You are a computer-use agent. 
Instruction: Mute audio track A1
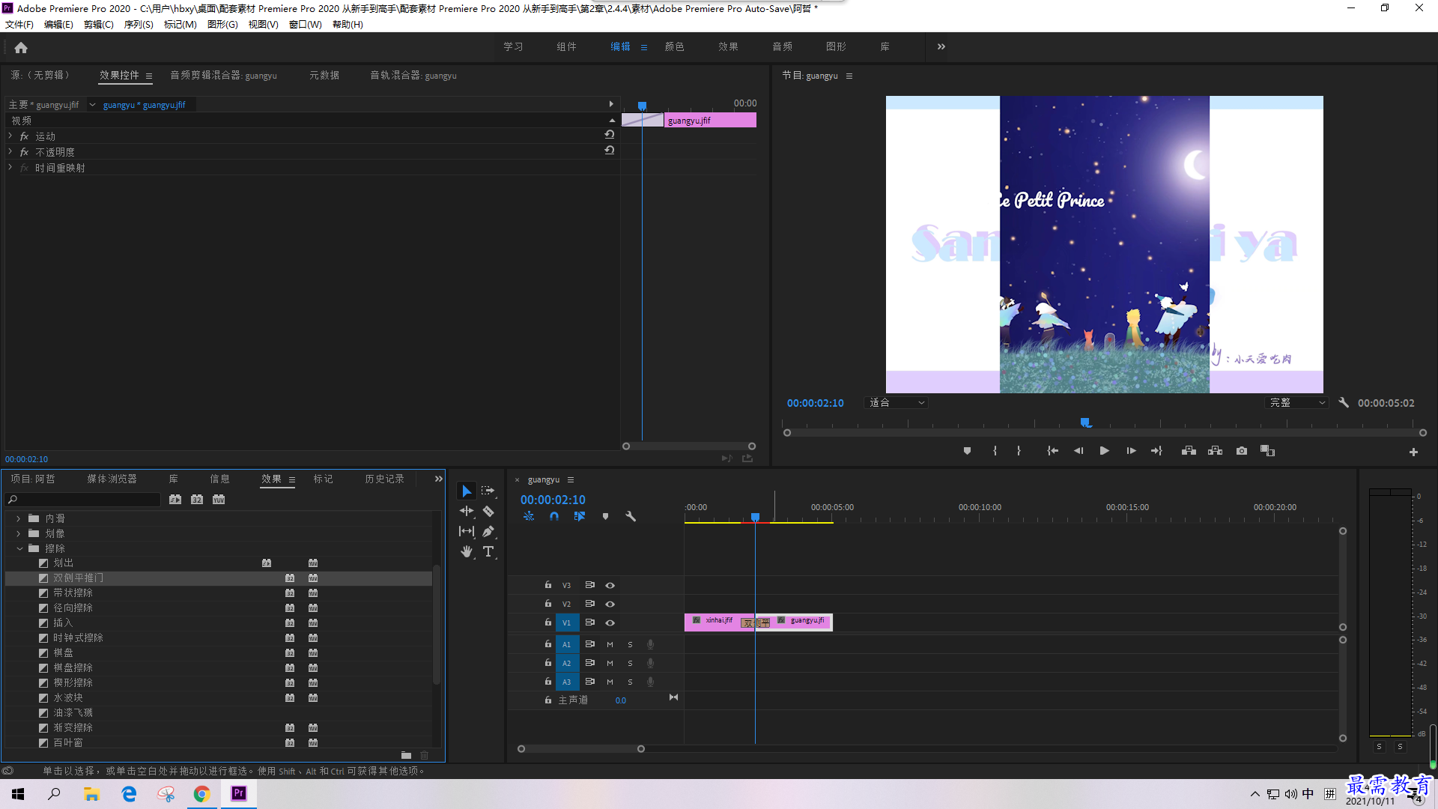pyautogui.click(x=610, y=644)
